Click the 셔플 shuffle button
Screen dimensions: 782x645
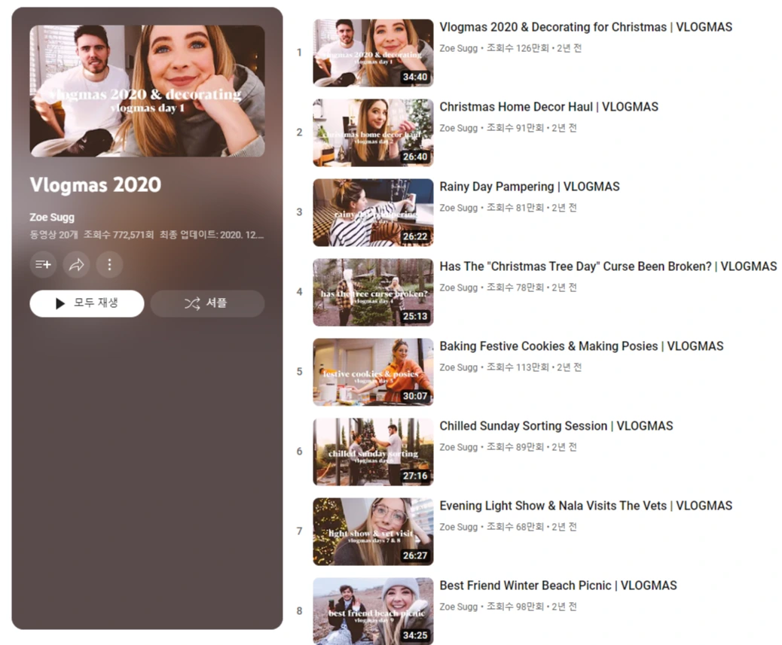pyautogui.click(x=207, y=303)
